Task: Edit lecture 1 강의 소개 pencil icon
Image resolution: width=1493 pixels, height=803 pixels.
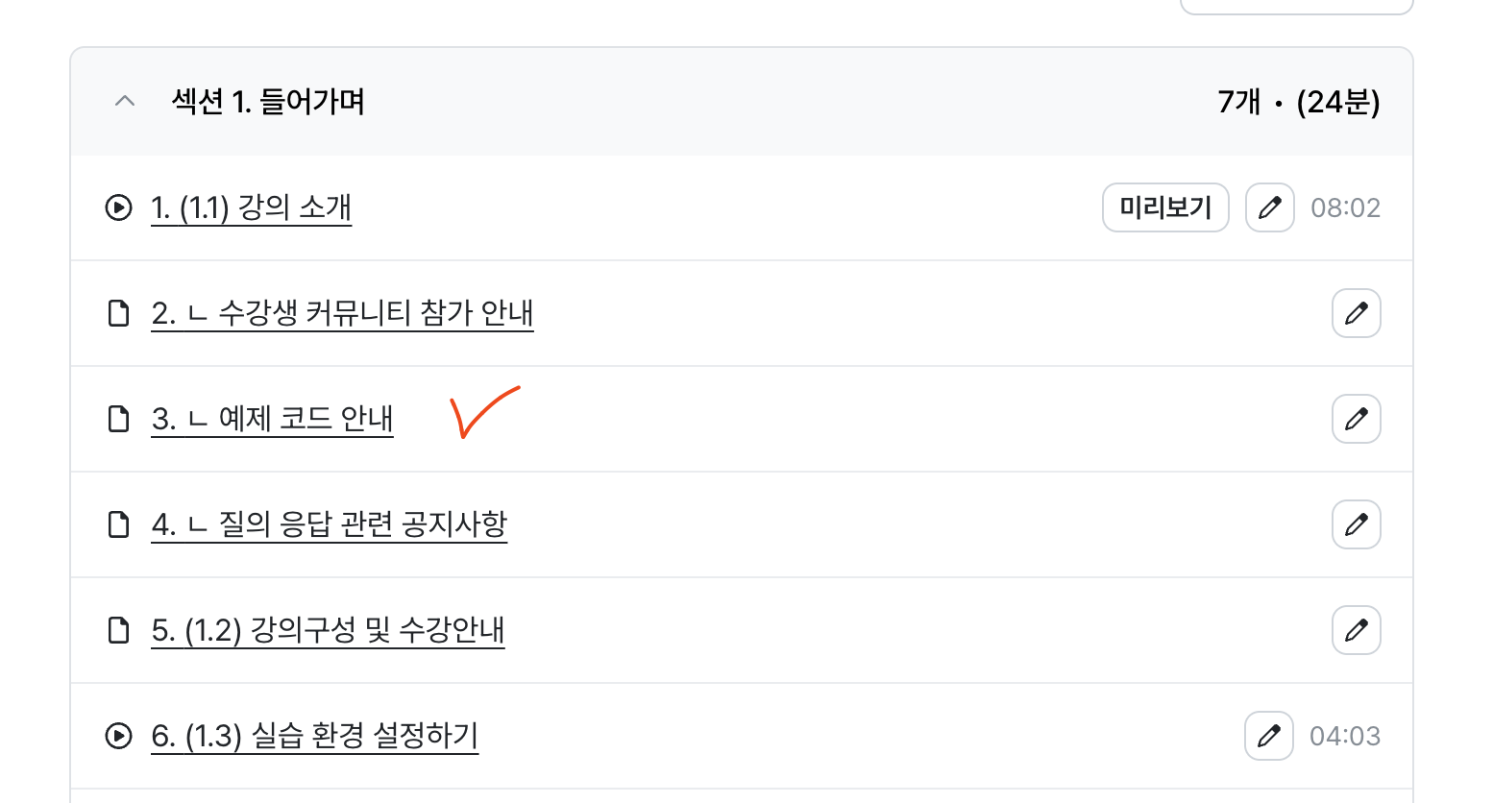Action: pos(1269,207)
